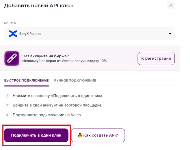
Task: Click the Как создать API? button
Action: pyautogui.click(x=98, y=135)
